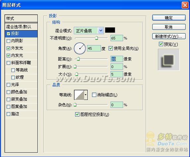Close the 图层样式 dialog window
190x157 pixels.
185,5
